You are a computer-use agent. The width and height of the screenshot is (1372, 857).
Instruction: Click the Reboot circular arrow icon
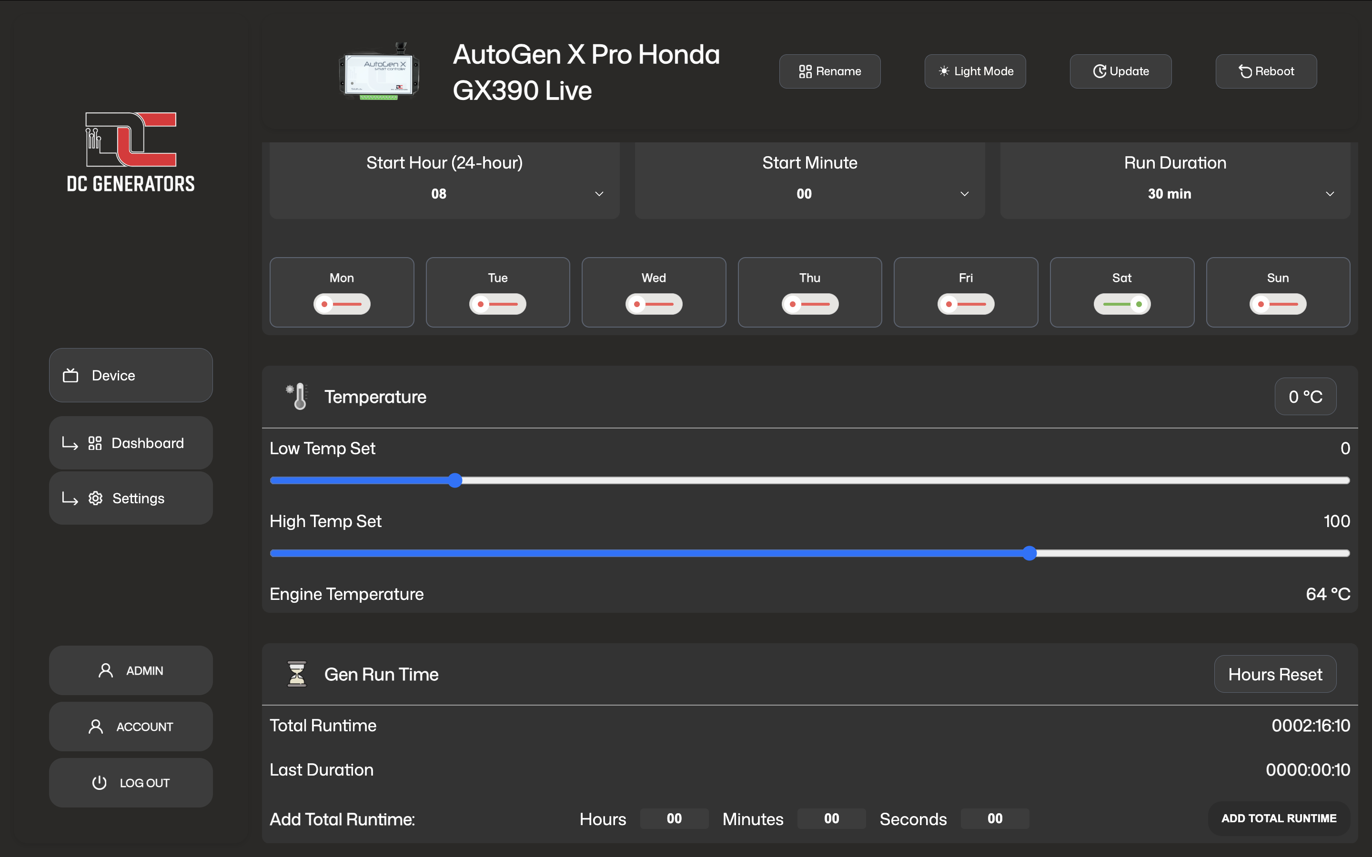pos(1245,71)
